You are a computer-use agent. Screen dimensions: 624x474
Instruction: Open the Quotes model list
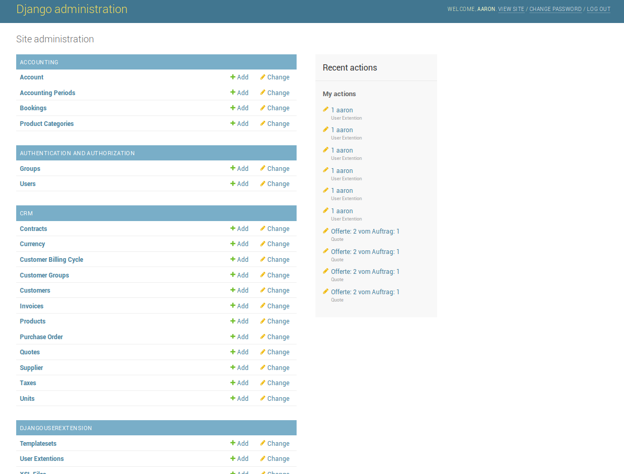click(x=30, y=352)
